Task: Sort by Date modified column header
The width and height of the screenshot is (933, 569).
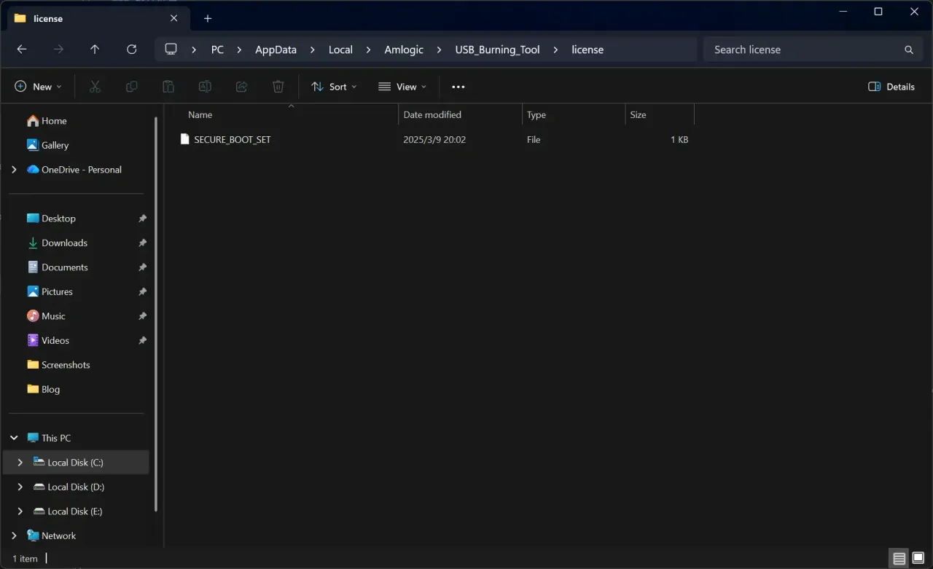Action: coord(461,114)
